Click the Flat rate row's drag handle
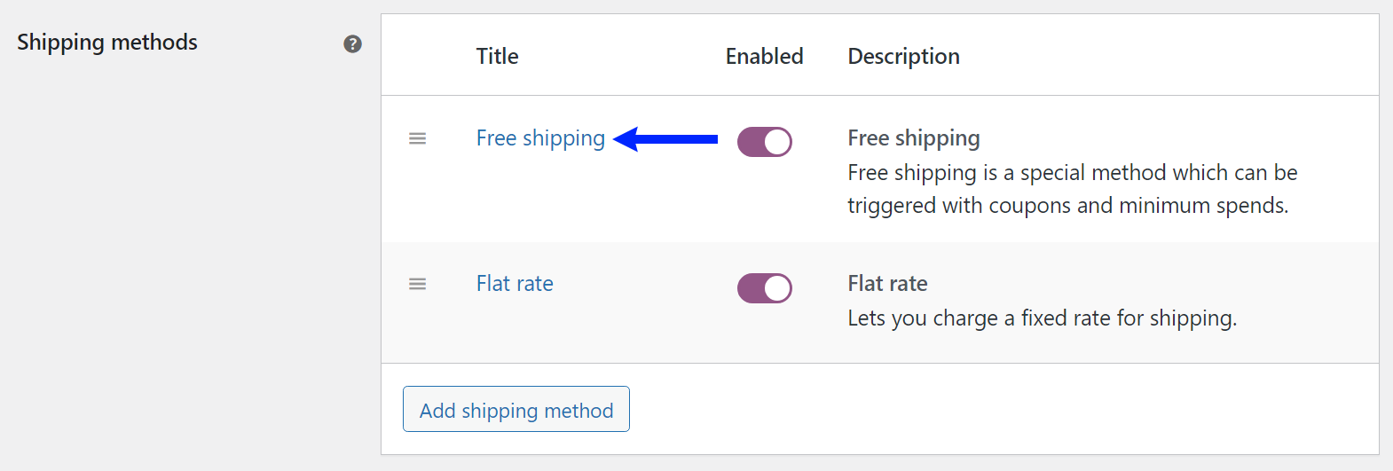This screenshot has height=471, width=1393. coord(417,284)
